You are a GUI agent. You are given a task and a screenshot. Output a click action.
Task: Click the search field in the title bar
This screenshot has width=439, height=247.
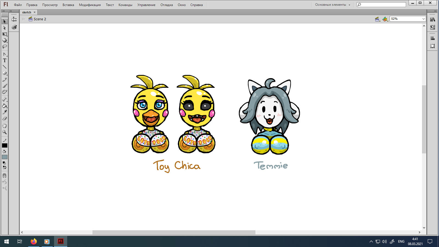pyautogui.click(x=381, y=5)
